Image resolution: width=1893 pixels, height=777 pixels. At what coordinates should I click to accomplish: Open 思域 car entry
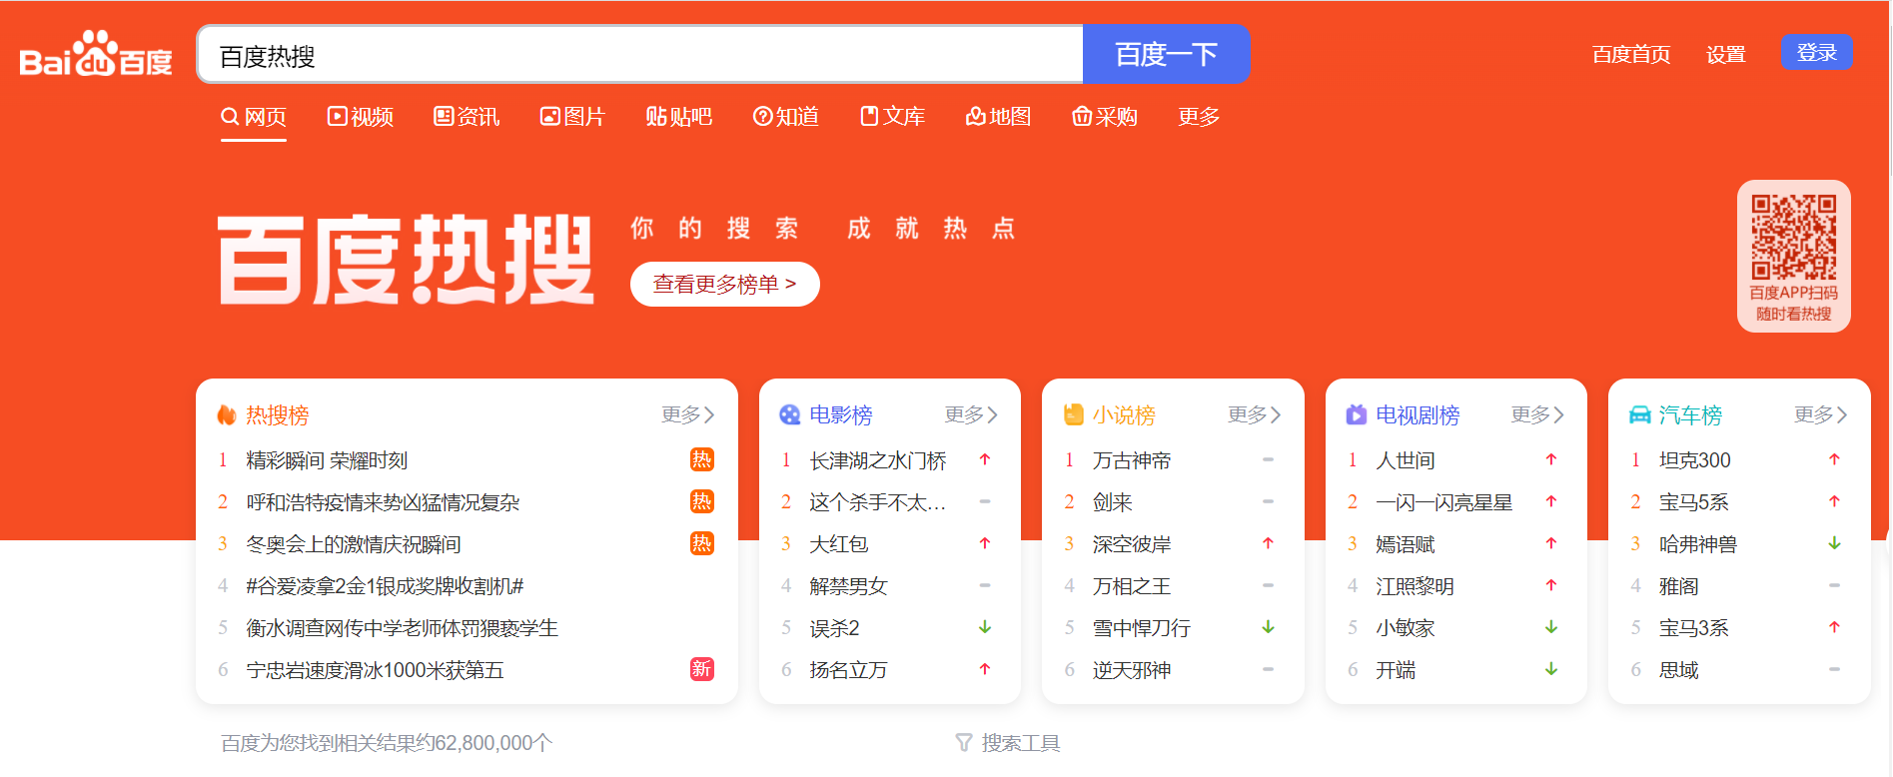pos(1678,670)
